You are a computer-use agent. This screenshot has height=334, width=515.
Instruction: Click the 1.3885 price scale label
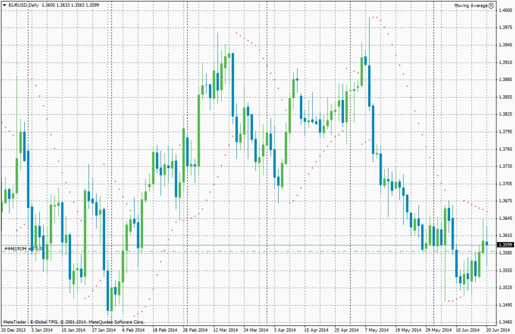pos(505,79)
